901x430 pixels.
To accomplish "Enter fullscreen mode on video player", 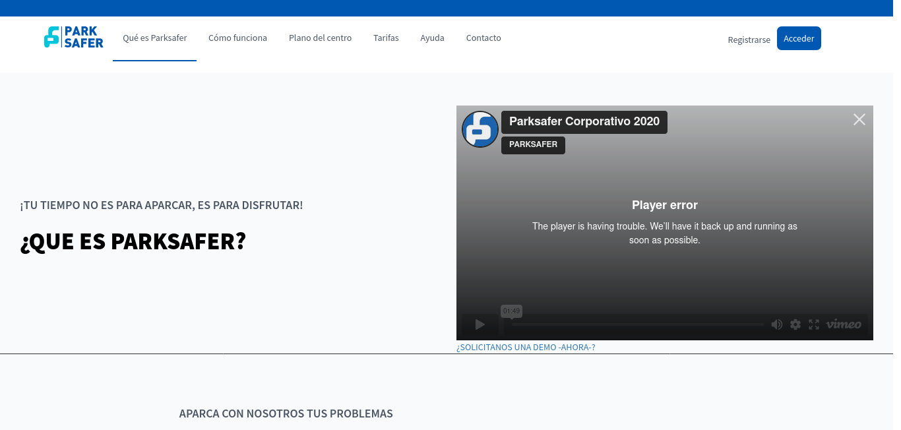I will (814, 324).
